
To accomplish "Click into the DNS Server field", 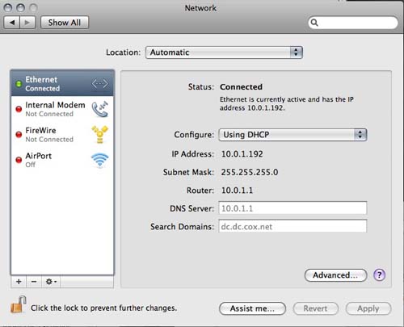I will [x=292, y=208].
